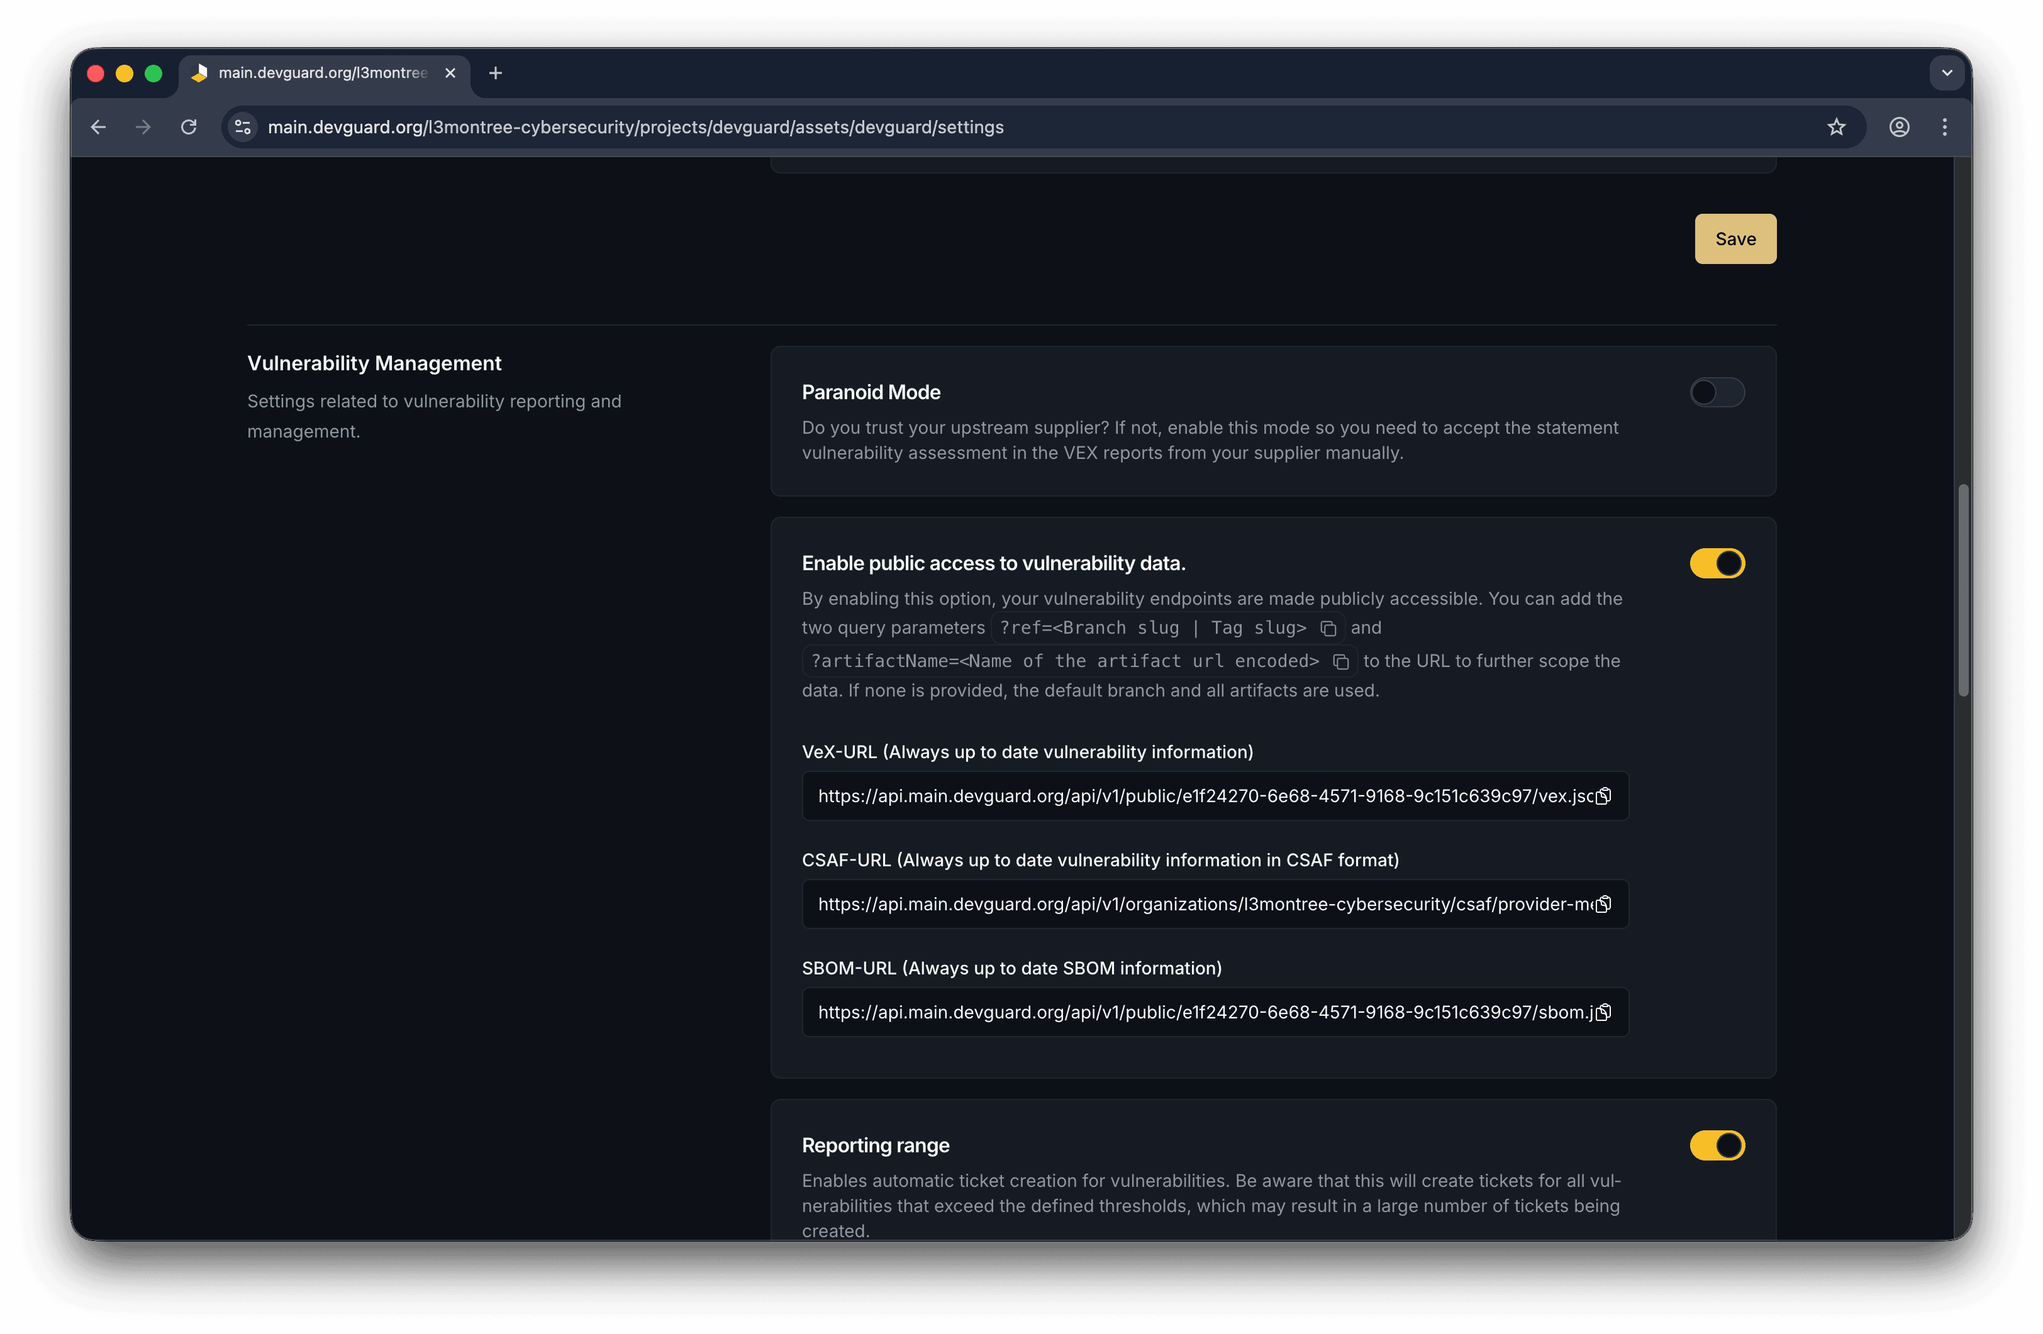The width and height of the screenshot is (2043, 1334).
Task: Open a new browser tab
Action: [494, 73]
